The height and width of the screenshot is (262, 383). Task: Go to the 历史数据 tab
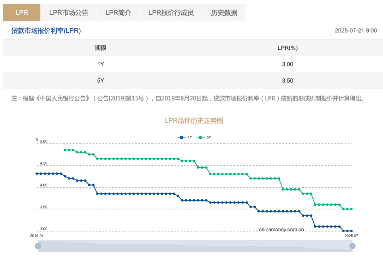click(224, 12)
